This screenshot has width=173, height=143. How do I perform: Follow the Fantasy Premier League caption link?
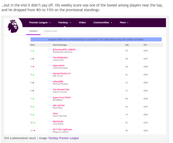coord(64,138)
